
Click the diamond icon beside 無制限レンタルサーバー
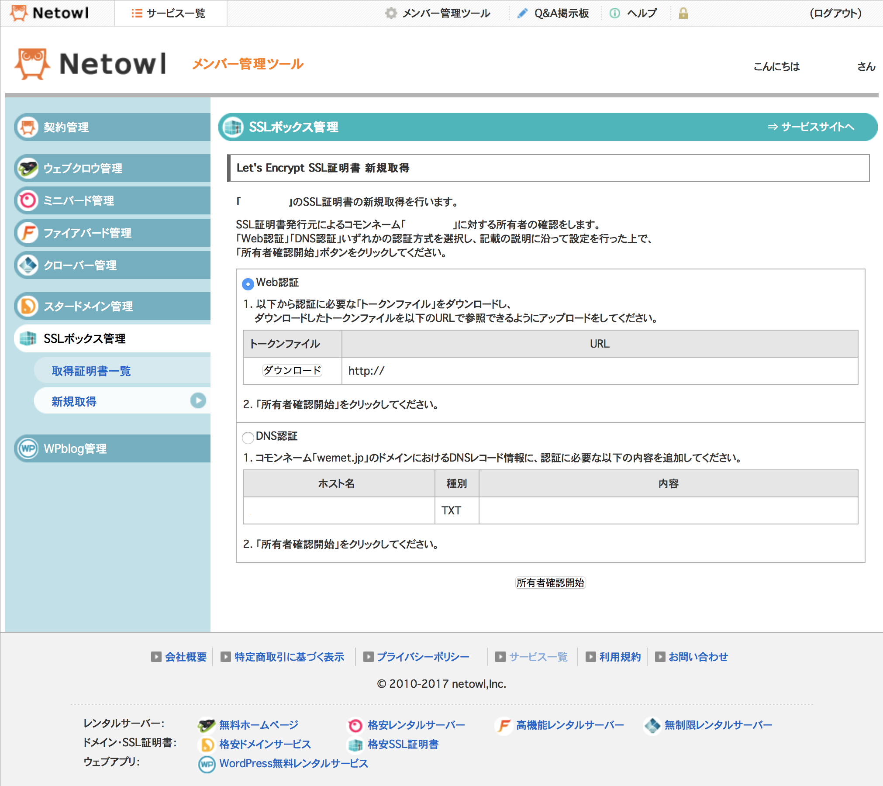pyautogui.click(x=652, y=725)
